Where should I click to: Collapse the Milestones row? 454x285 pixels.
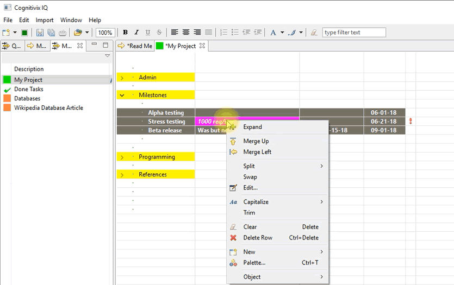click(x=122, y=95)
